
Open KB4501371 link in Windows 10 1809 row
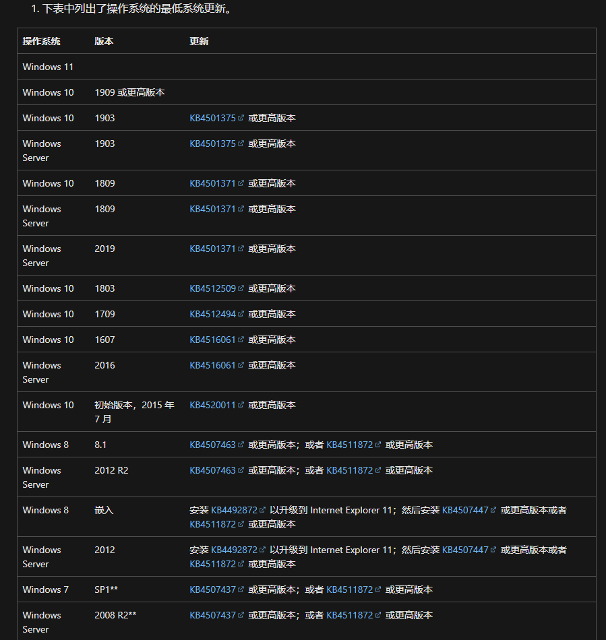coord(213,183)
